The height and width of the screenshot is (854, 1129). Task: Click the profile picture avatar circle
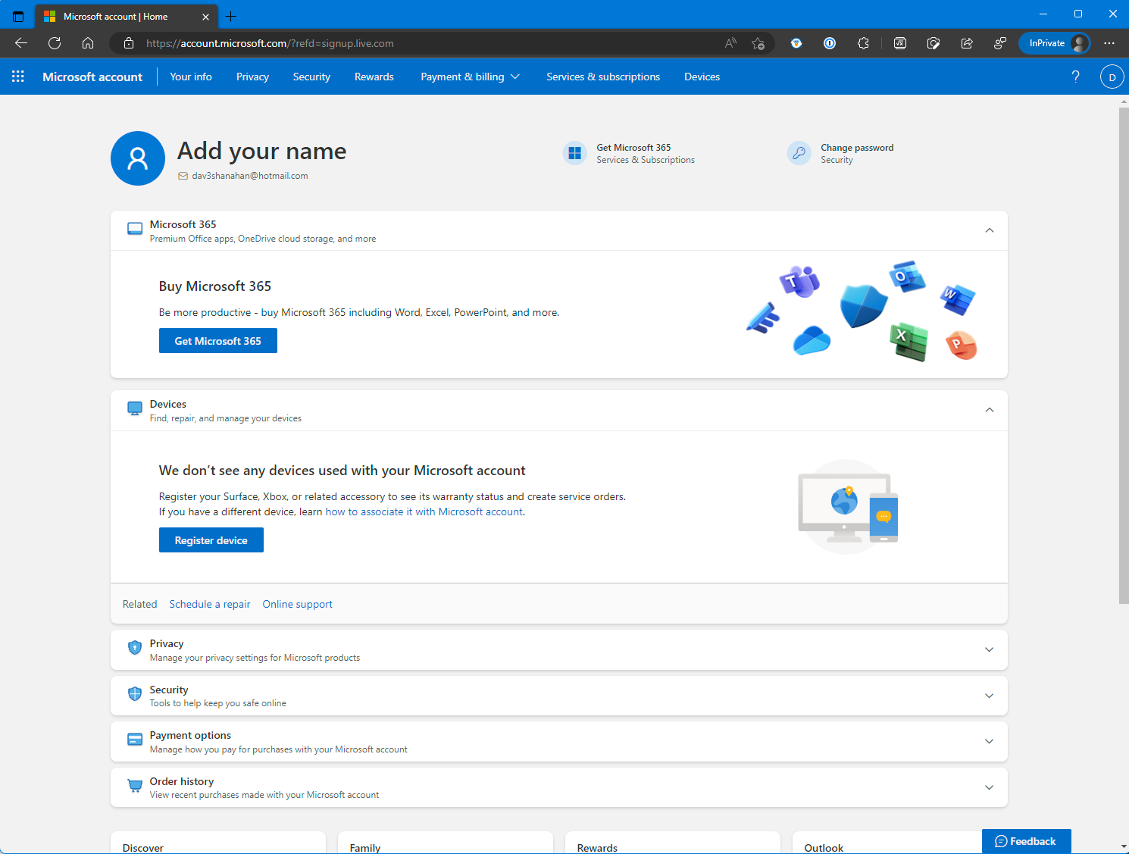coord(138,158)
